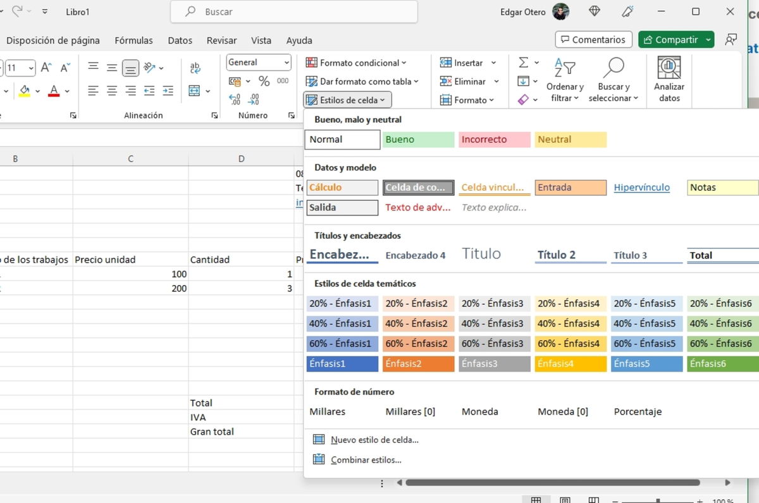Image resolution: width=759 pixels, height=503 pixels.
Task: Open Buscar y seleccionar
Action: coord(613,80)
